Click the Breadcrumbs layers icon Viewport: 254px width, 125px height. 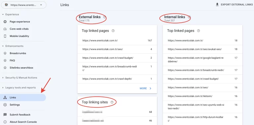point(5,53)
